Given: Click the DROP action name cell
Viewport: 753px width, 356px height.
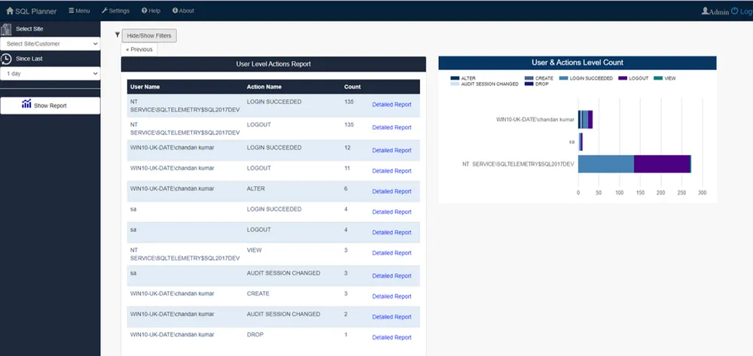Looking at the screenshot, I should click(255, 334).
